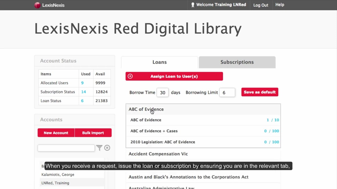Click the Bulk Import button
337x189 pixels.
point(93,133)
